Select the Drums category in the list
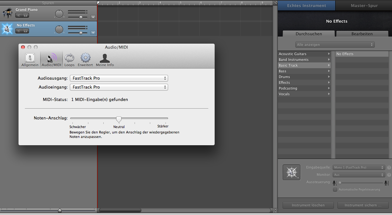The image size is (392, 215). [x=304, y=77]
